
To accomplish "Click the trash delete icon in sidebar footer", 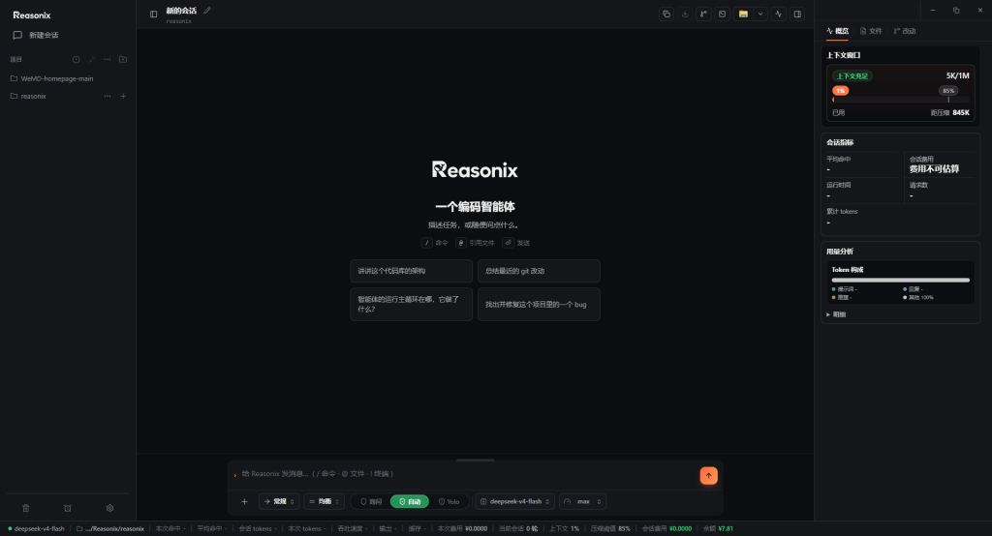I will point(26,508).
